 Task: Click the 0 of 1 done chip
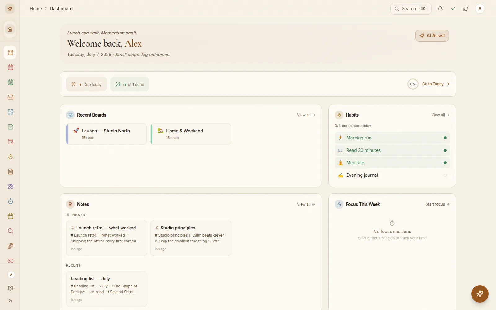pyautogui.click(x=130, y=84)
